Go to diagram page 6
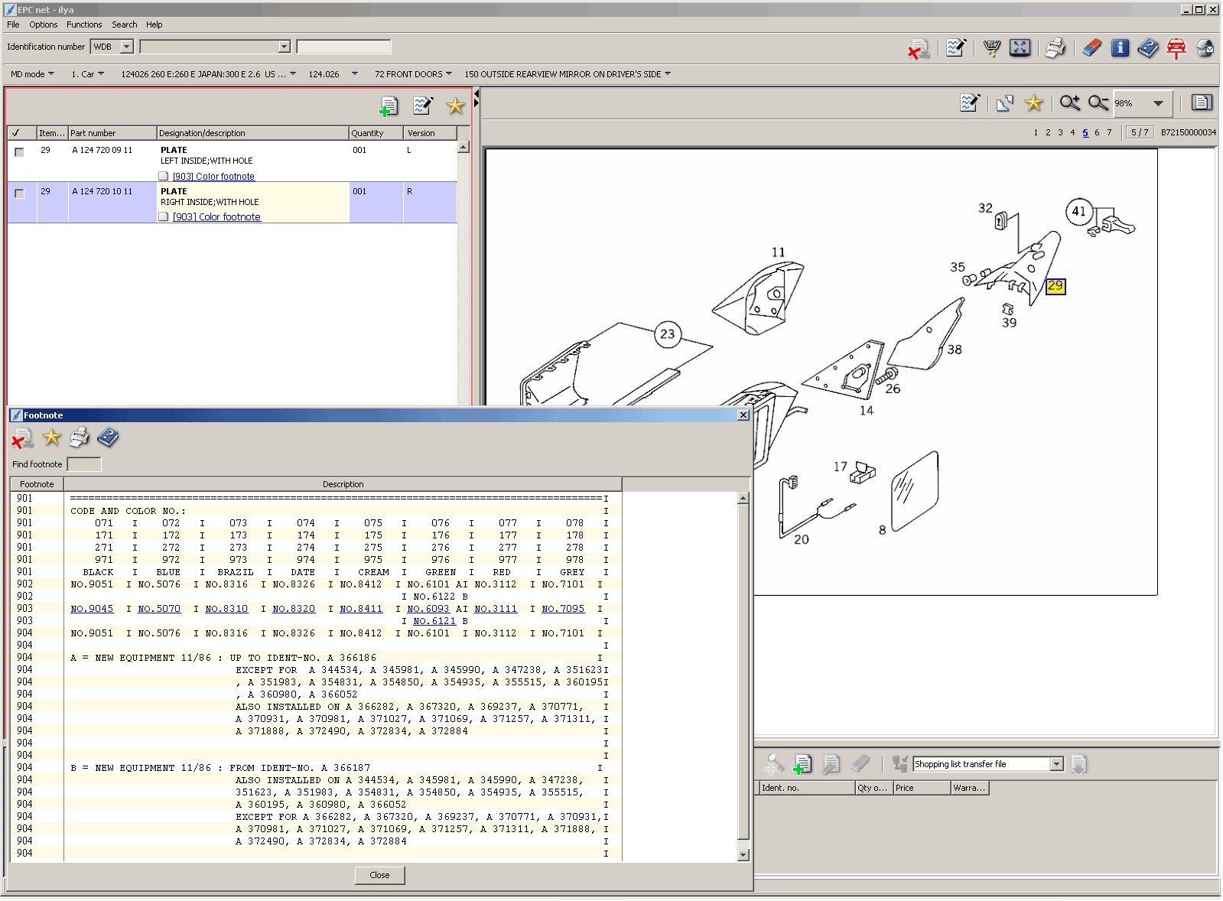Screen dimensions: 1223x901 [1097, 132]
